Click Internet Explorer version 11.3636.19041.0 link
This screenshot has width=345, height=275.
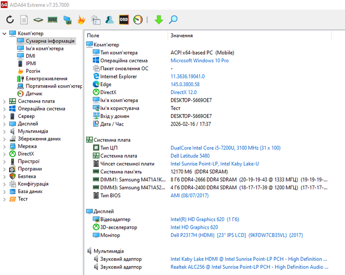tap(188, 76)
